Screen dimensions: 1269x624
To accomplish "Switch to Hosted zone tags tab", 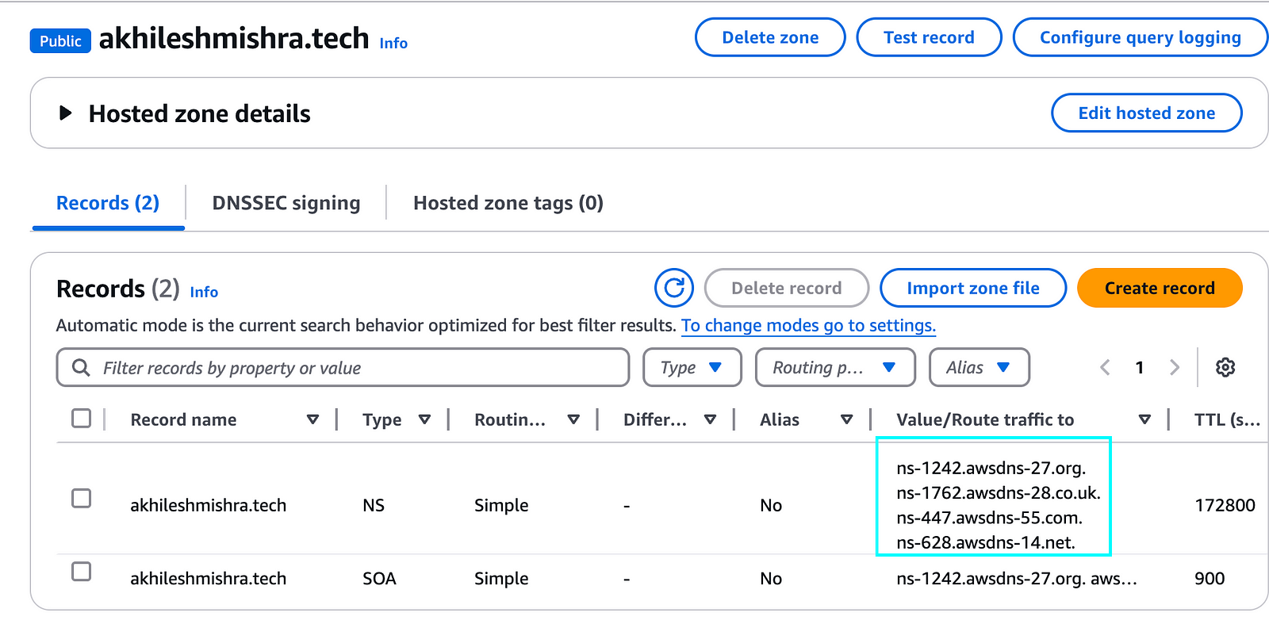I will (x=508, y=203).
